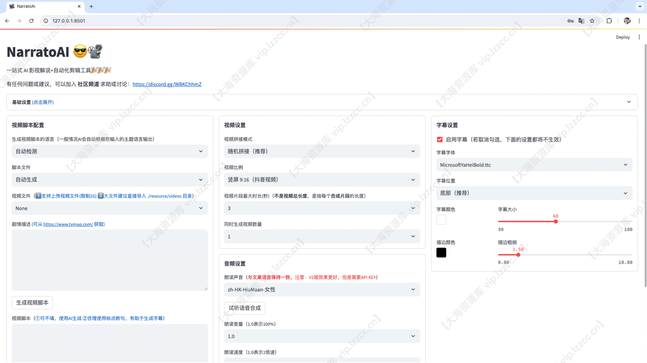Click 试听语音合成 button
The width and height of the screenshot is (647, 363).
tap(245, 308)
